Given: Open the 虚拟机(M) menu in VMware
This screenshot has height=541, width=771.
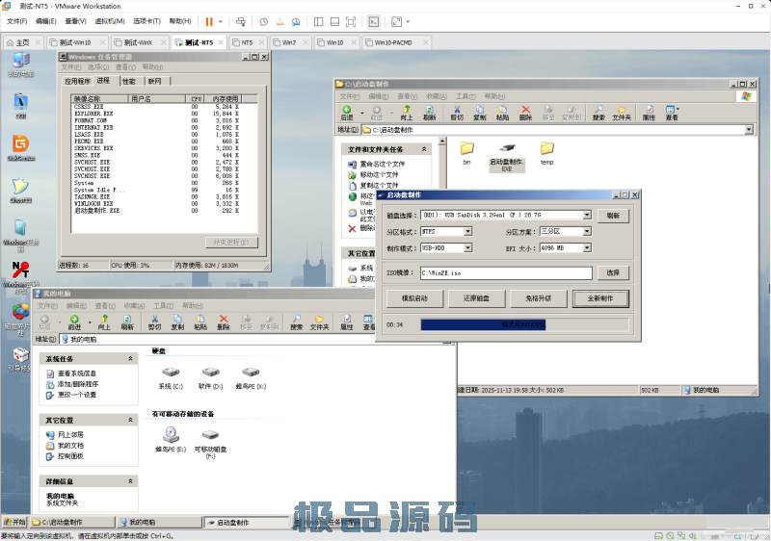Looking at the screenshot, I should [x=111, y=21].
